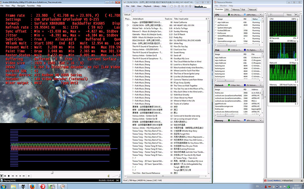The height and width of the screenshot is (189, 304).
Task: Open the File menu in Media Player Classic
Action: (x=2, y=6)
